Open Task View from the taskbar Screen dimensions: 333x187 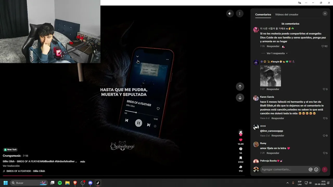52,183
